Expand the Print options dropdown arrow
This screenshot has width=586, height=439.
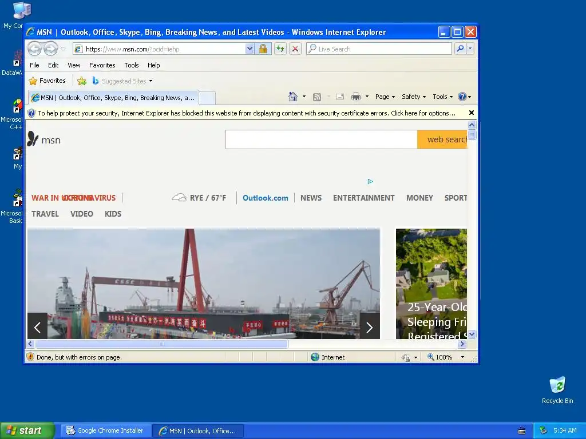coord(367,97)
